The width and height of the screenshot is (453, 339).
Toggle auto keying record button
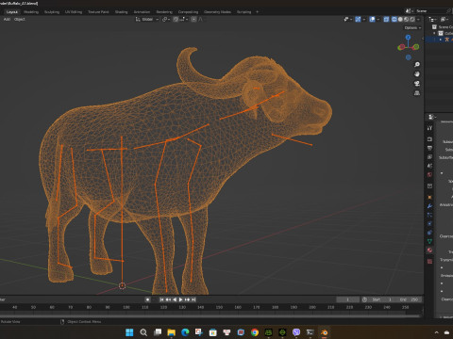[x=147, y=299]
